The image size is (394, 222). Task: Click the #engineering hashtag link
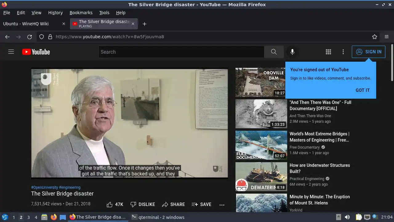pyautogui.click(x=70, y=187)
